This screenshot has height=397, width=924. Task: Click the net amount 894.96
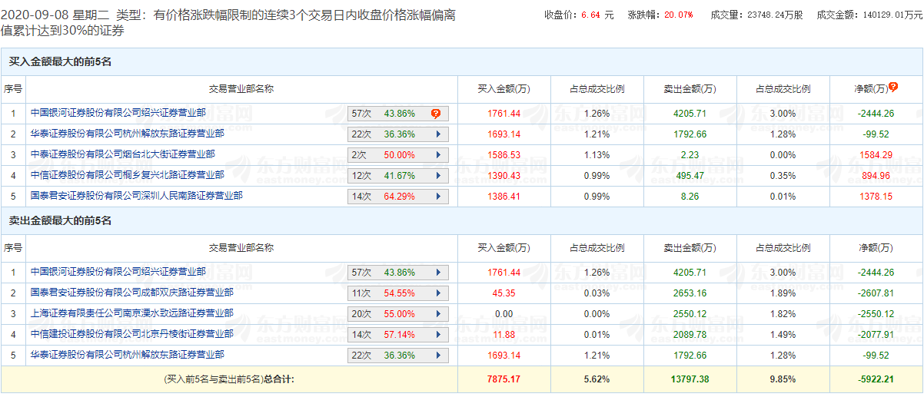[876, 176]
